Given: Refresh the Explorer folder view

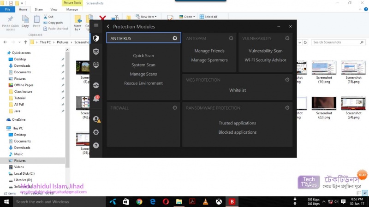Looking at the screenshot, I should coord(305,42).
